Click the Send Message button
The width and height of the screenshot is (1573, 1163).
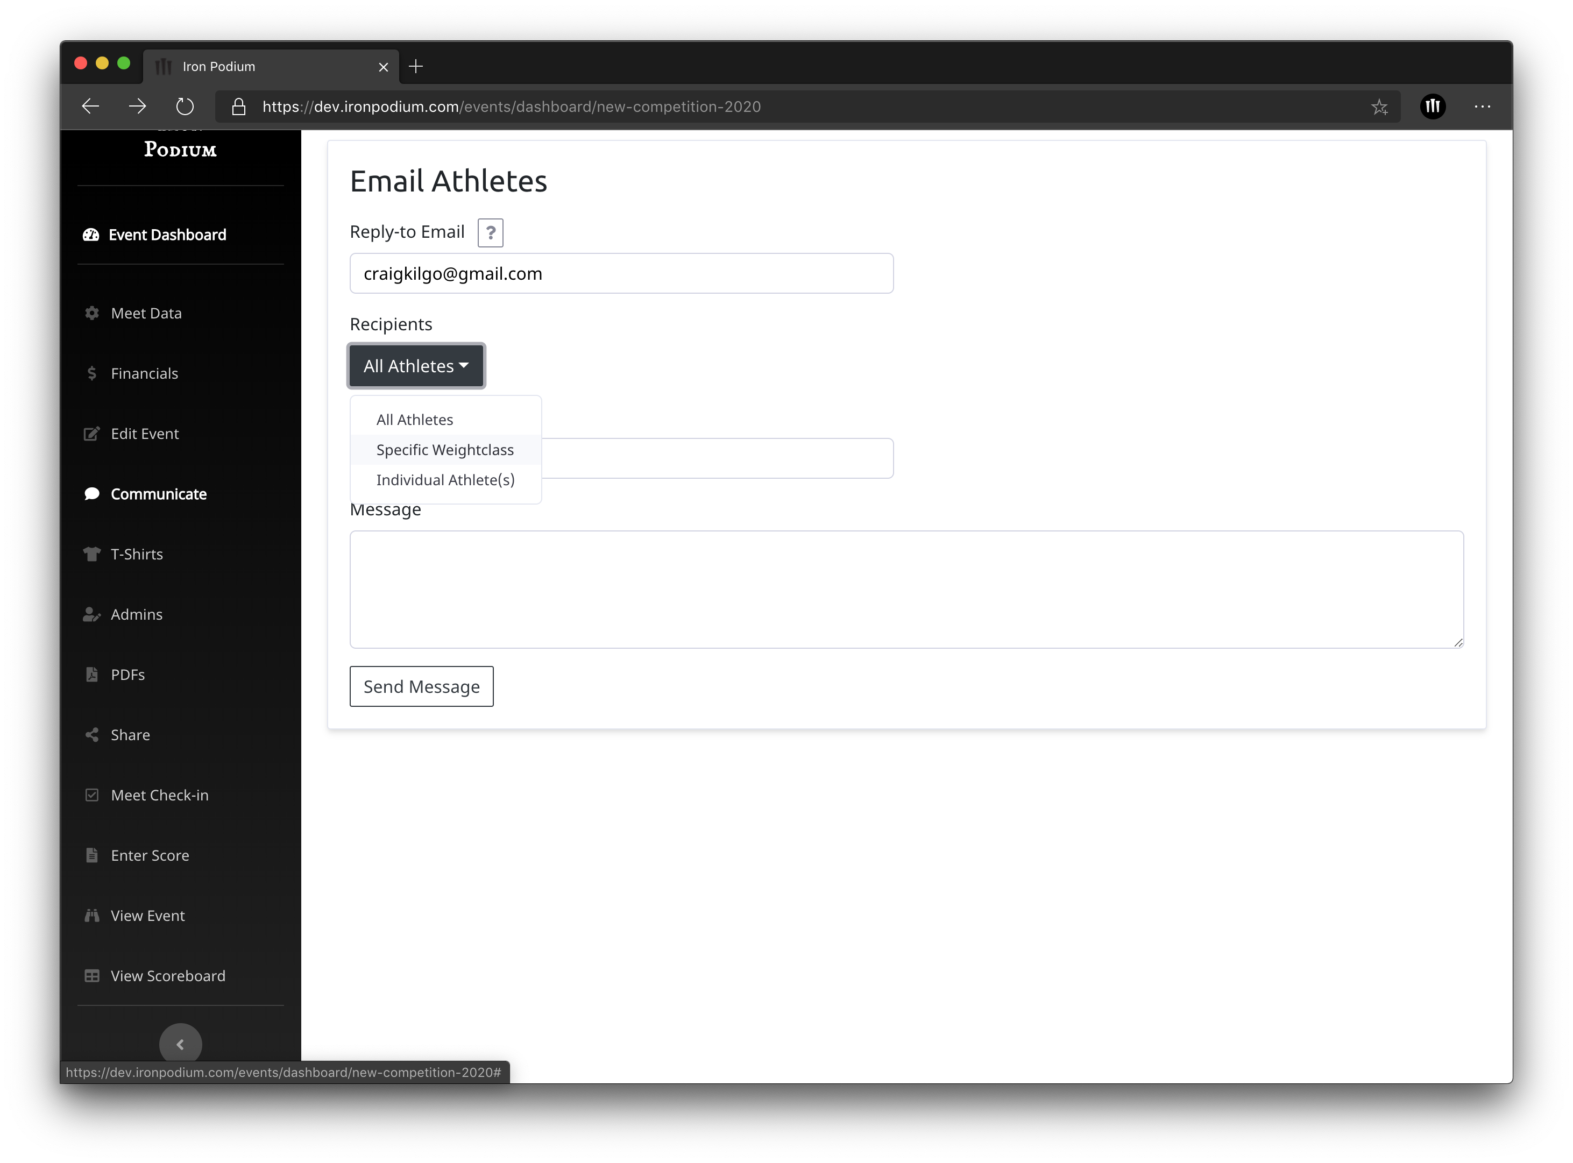(421, 686)
